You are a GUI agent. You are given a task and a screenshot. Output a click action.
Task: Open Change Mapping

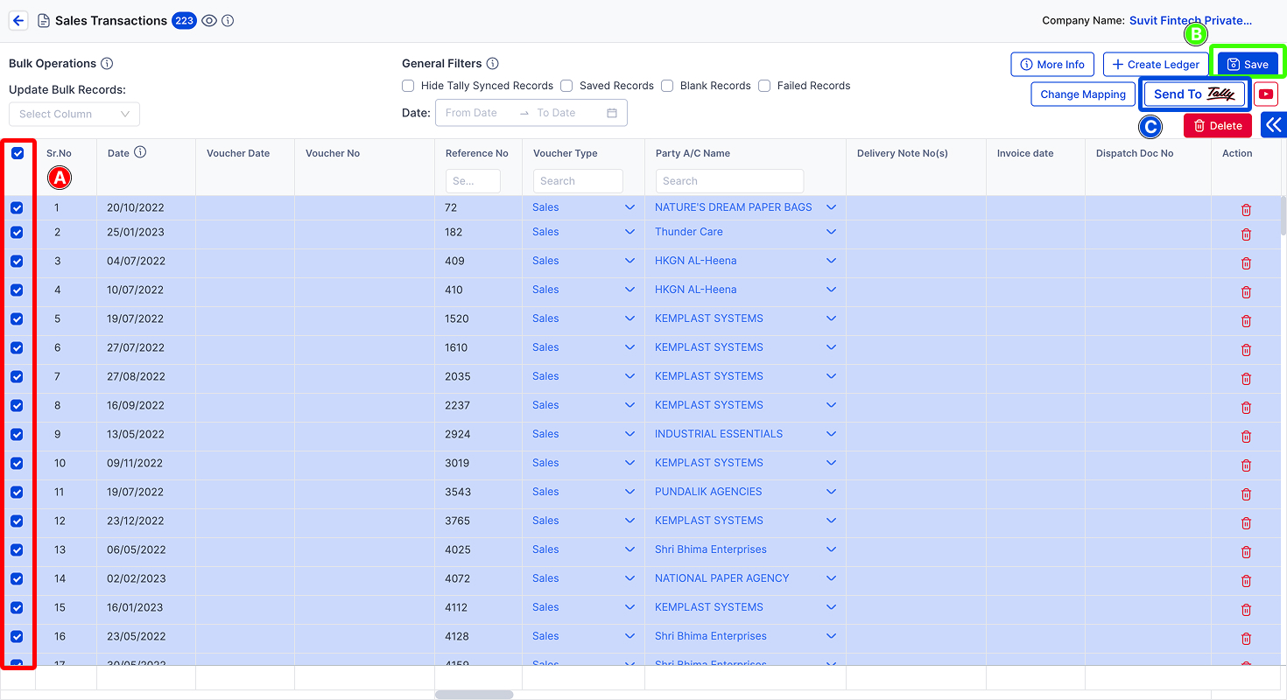1083,94
